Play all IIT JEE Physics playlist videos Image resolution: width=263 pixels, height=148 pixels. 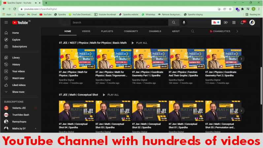(140, 43)
